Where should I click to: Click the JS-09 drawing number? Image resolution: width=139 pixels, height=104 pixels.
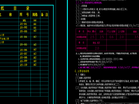(23, 61)
